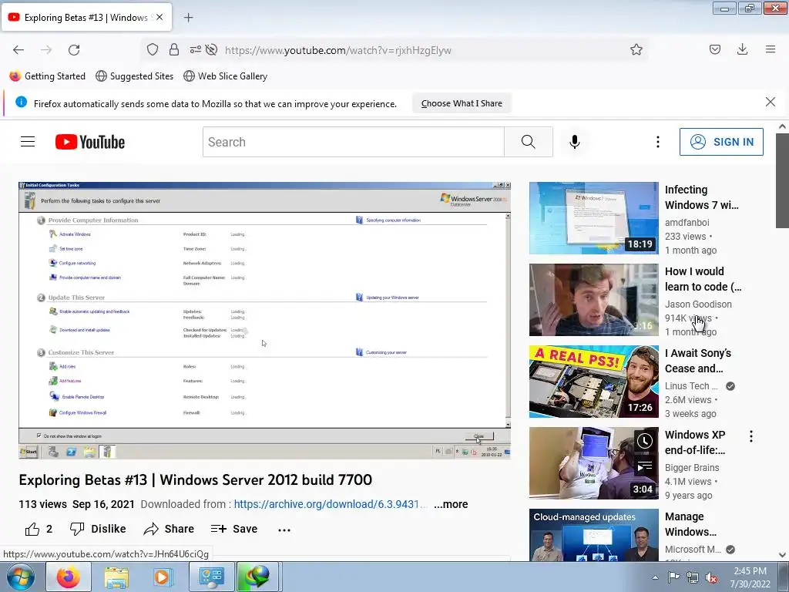This screenshot has height=592, width=789.
Task: Click the page scroll up arrow
Action: (x=782, y=127)
